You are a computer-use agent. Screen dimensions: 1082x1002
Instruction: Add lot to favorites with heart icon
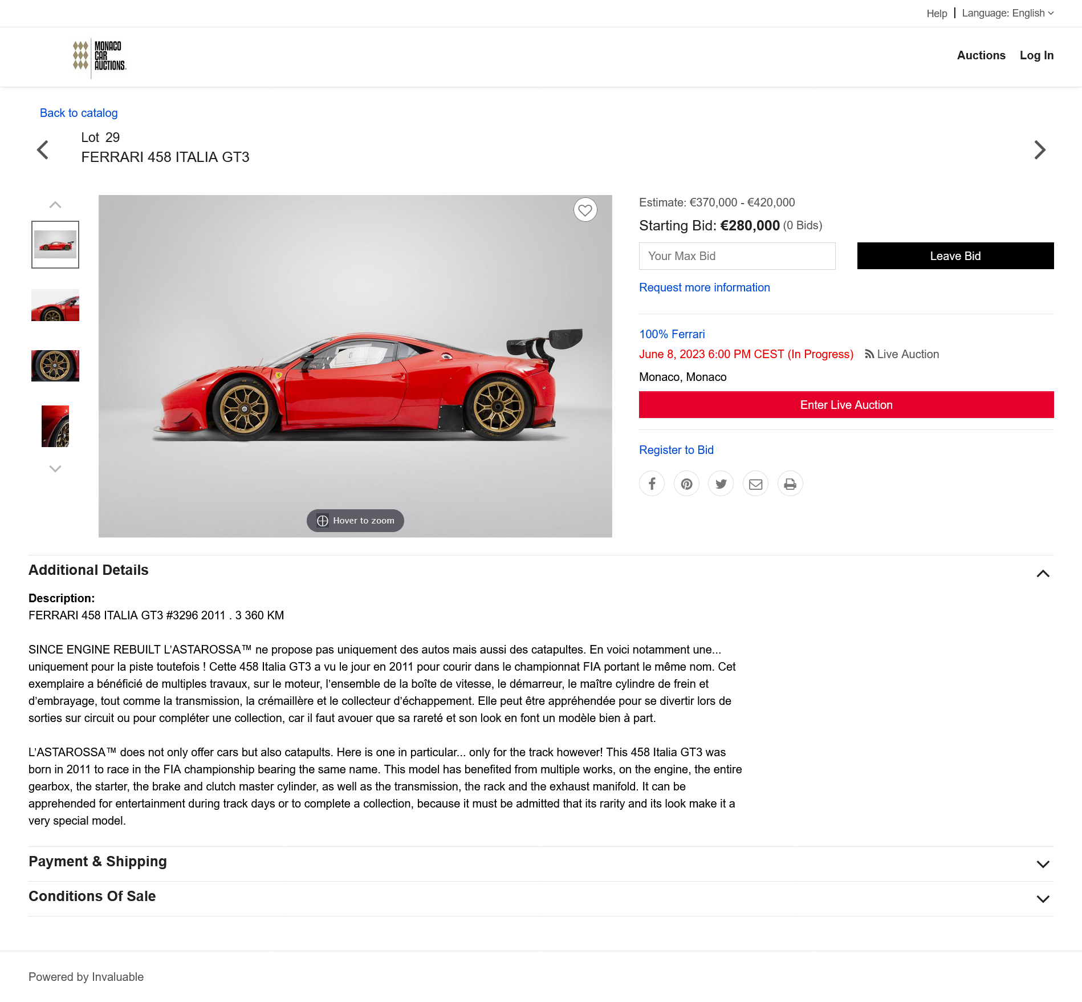coord(585,210)
